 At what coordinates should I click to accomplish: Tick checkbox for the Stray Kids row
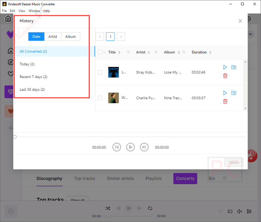pos(100,72)
